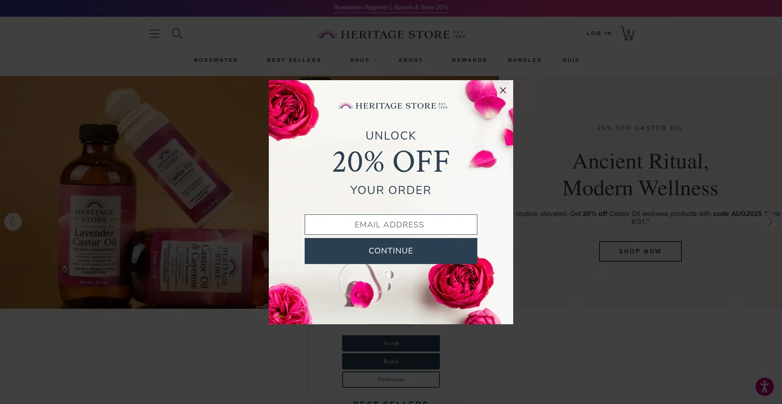Open the shopping cart icon
Screen dimensions: 782x404
tap(627, 33)
